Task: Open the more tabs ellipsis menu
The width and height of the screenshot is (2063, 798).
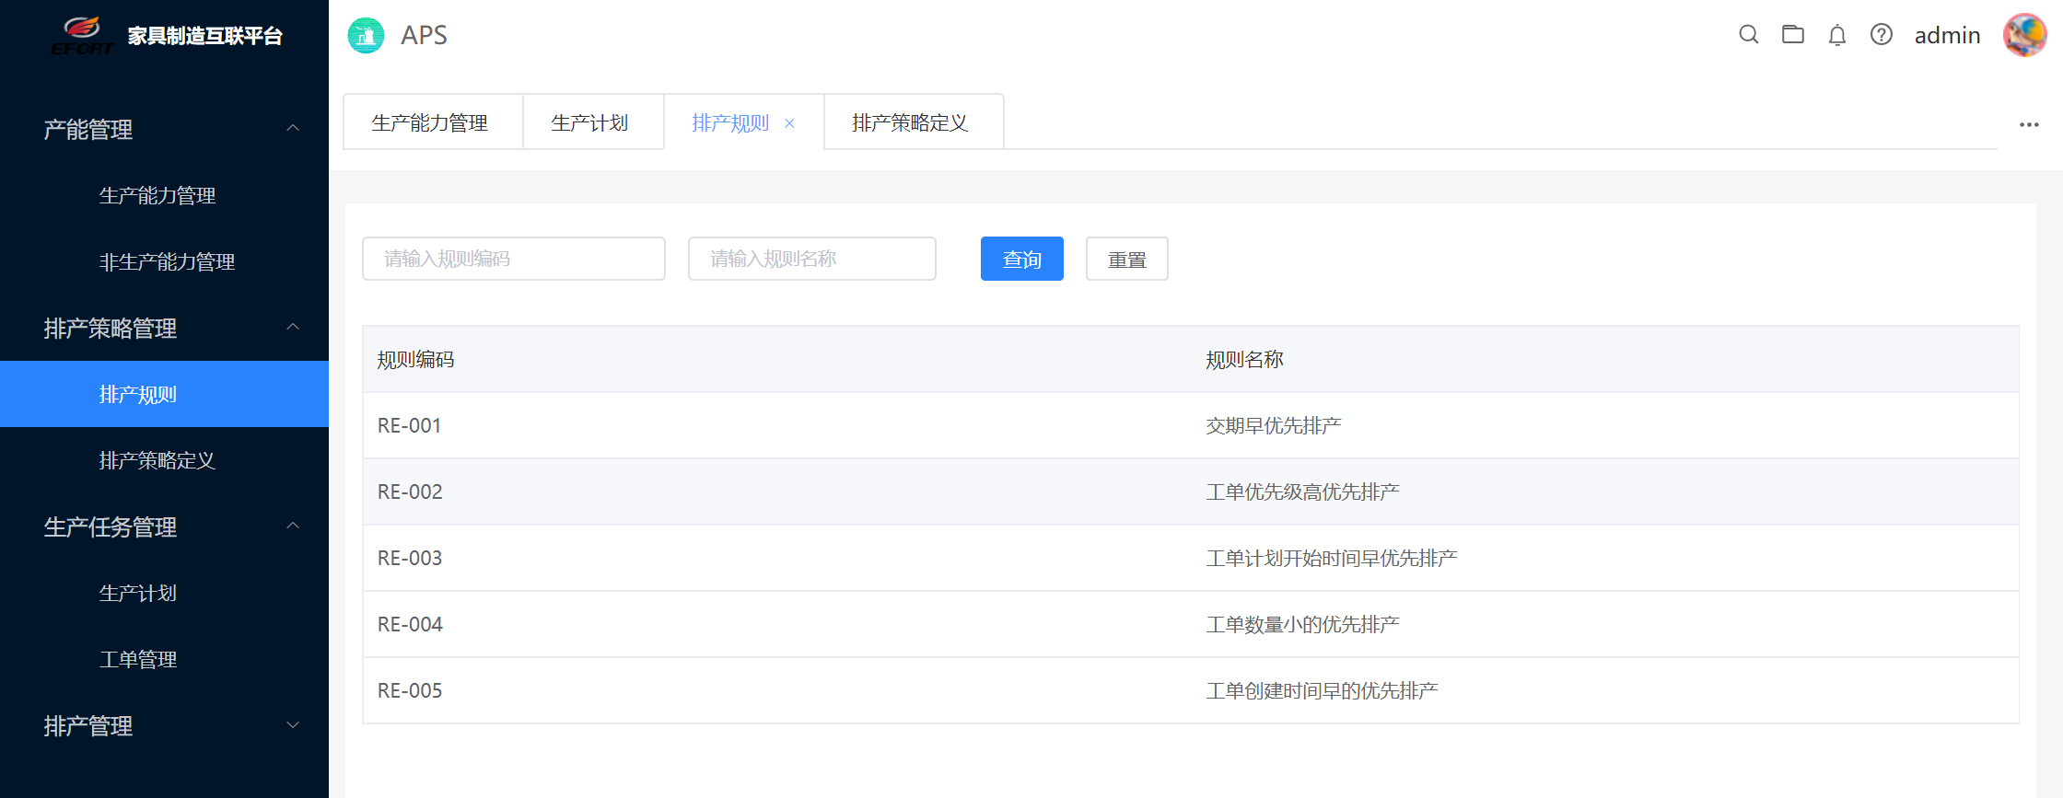Action: tap(2028, 124)
